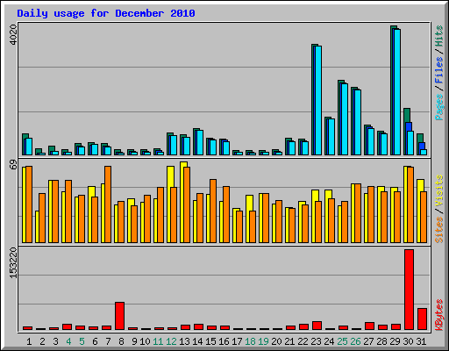Click the day 29 axis label

(395, 341)
